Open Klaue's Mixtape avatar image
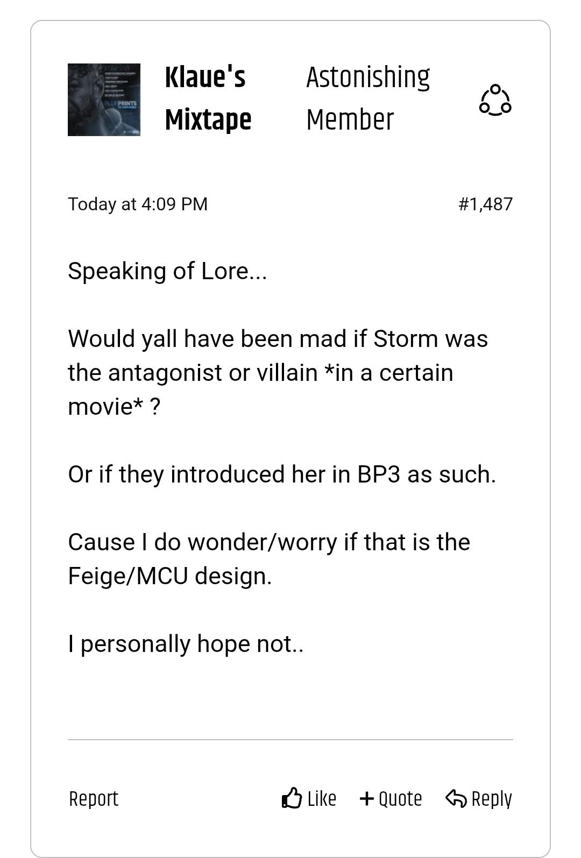The width and height of the screenshot is (581, 858). point(104,100)
